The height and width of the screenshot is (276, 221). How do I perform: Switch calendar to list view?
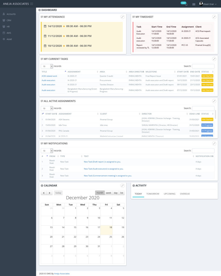122,193
